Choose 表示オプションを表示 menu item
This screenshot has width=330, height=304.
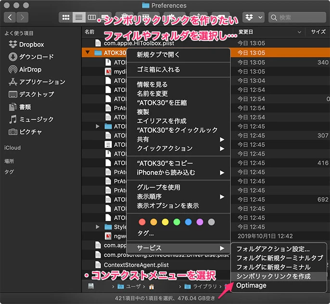pos(178,206)
